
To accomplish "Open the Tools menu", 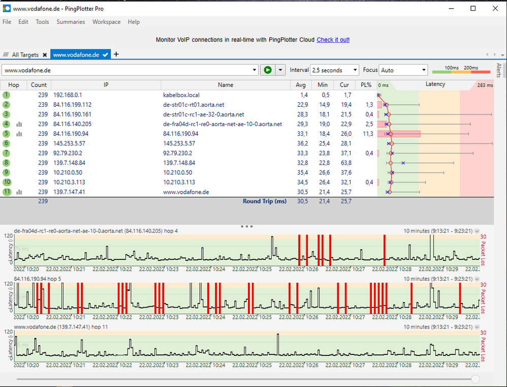I will coord(42,22).
